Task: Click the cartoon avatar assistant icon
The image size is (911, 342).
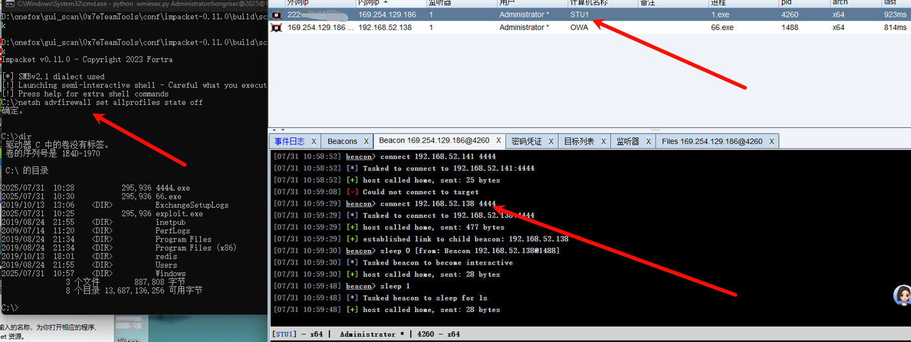Action: pos(902,295)
